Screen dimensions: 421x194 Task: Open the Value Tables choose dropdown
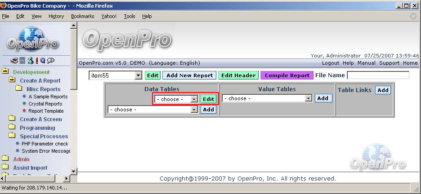pyautogui.click(x=308, y=98)
